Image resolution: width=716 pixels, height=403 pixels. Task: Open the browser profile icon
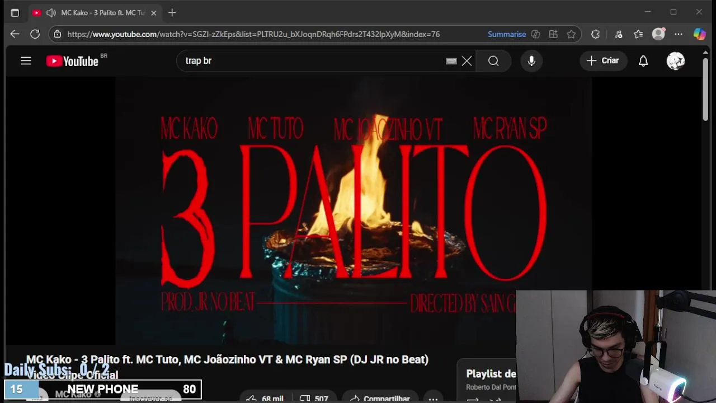[659, 34]
